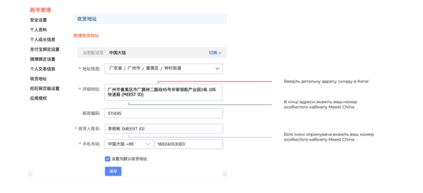Screen dimensions: 423x193
Task: Click the 手机号码 field label
Action: (91, 144)
